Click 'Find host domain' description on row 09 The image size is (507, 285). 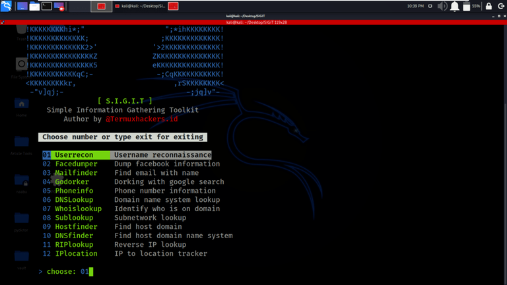tap(148, 227)
